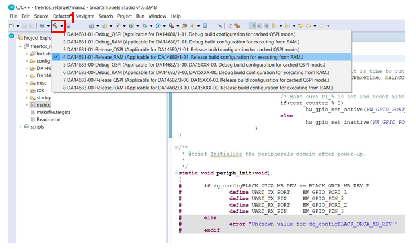Expand the scripts project node

pyautogui.click(x=20, y=127)
